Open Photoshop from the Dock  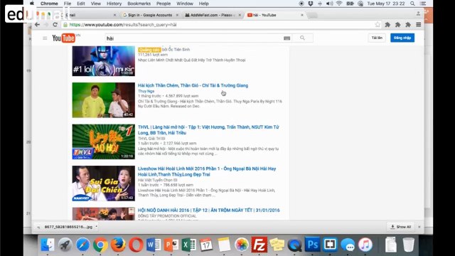coord(312,245)
